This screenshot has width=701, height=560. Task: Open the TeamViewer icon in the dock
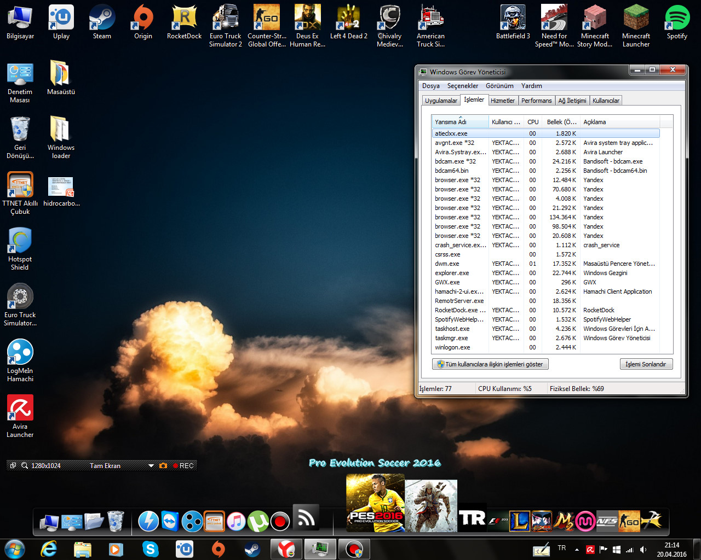[170, 521]
